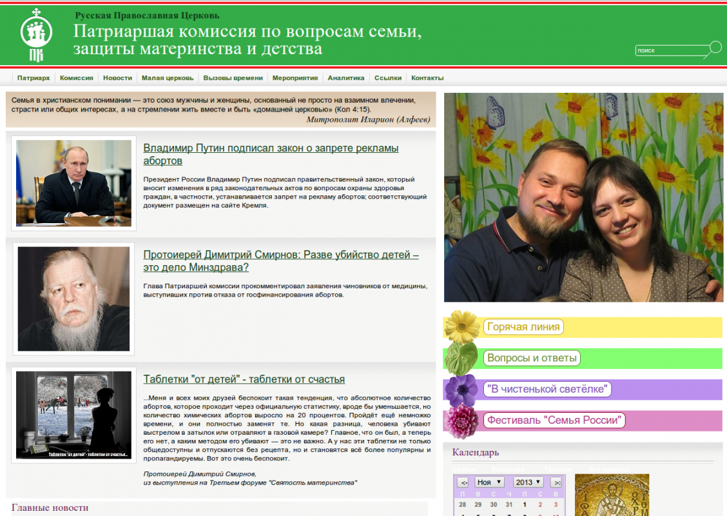The height and width of the screenshot is (516, 727).
Task: Go to previous month in calendar
Action: click(463, 482)
